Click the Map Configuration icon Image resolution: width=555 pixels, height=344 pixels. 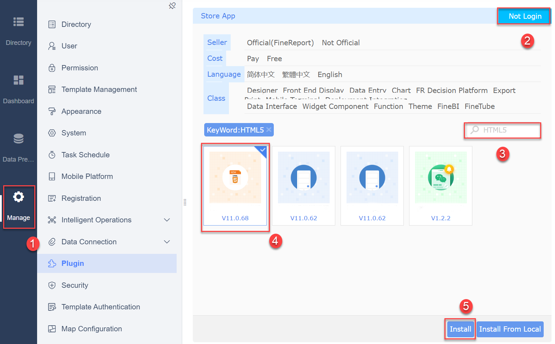pyautogui.click(x=52, y=329)
